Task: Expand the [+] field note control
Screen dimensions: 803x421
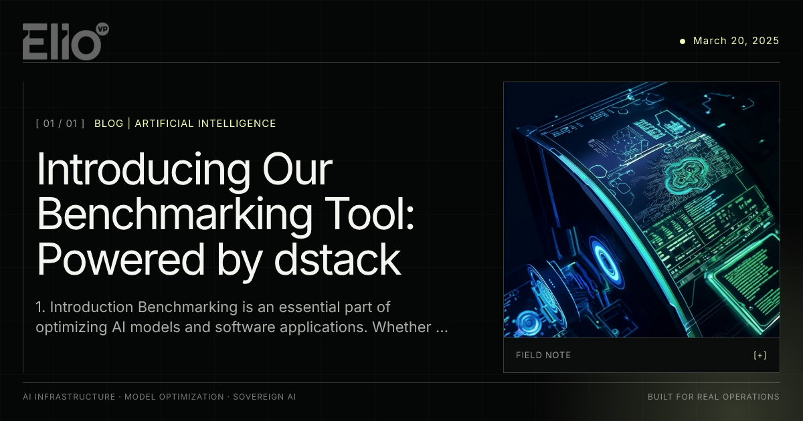Action: tap(760, 356)
